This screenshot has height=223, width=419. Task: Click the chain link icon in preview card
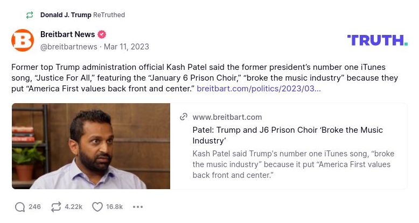pos(184,117)
